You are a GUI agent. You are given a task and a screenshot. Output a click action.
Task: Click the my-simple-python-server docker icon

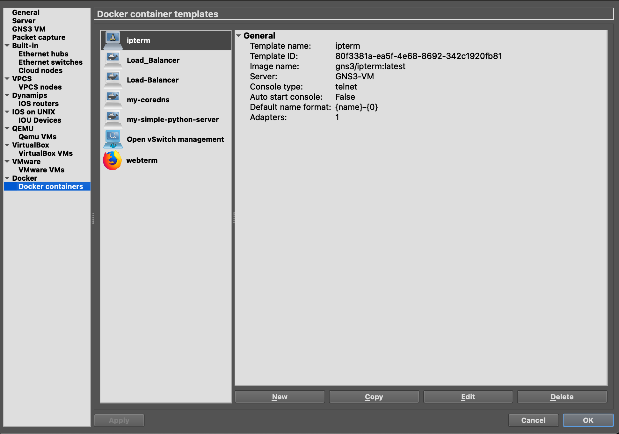113,119
